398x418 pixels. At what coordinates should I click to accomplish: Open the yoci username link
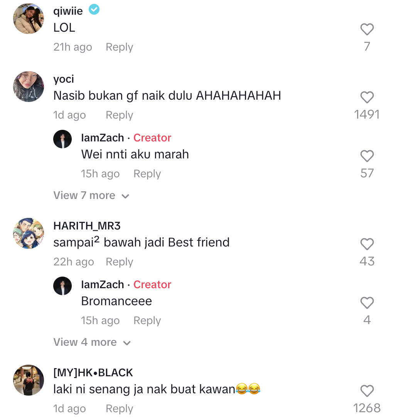click(64, 79)
